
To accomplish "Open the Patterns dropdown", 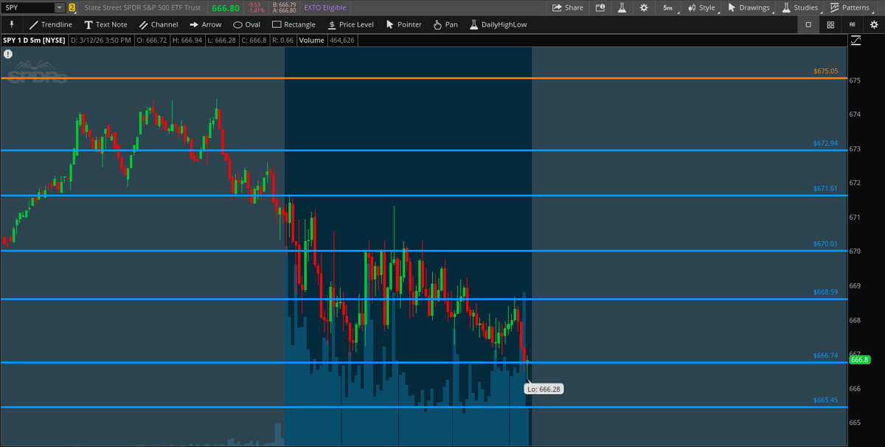I will click(850, 7).
